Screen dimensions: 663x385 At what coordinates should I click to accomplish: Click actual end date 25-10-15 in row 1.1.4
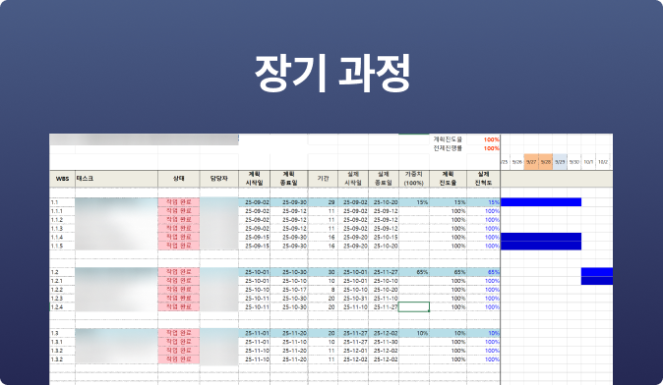coord(383,237)
